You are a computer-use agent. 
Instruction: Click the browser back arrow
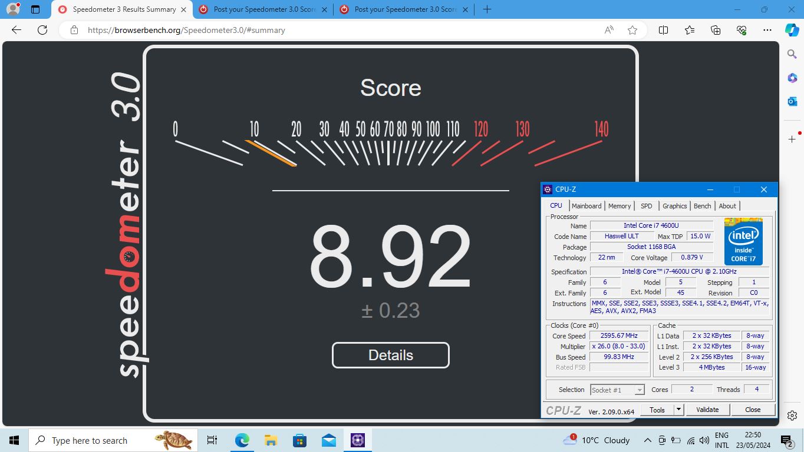[x=17, y=30]
